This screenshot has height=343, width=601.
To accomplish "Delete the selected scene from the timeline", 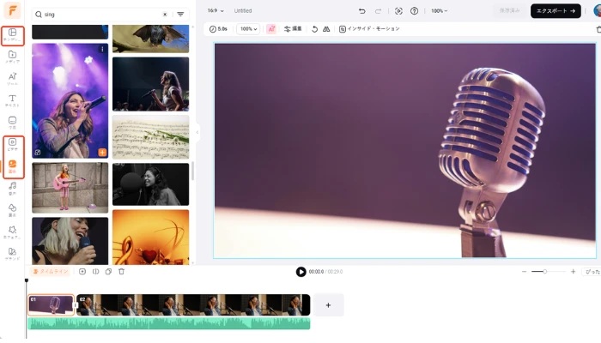I will (x=122, y=272).
